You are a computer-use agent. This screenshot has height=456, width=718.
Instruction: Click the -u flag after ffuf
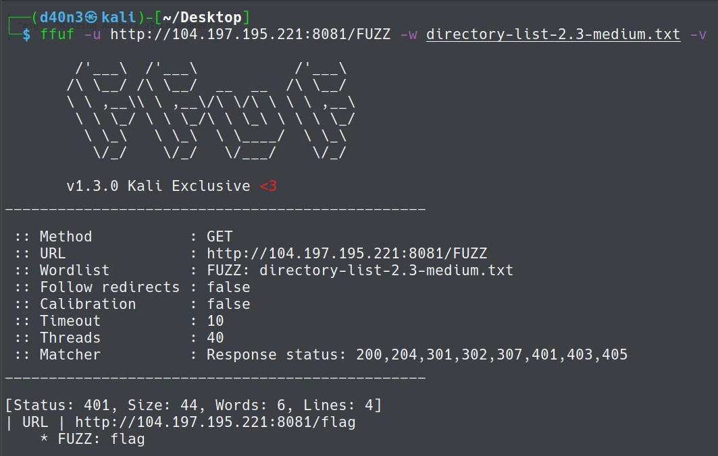(92, 34)
